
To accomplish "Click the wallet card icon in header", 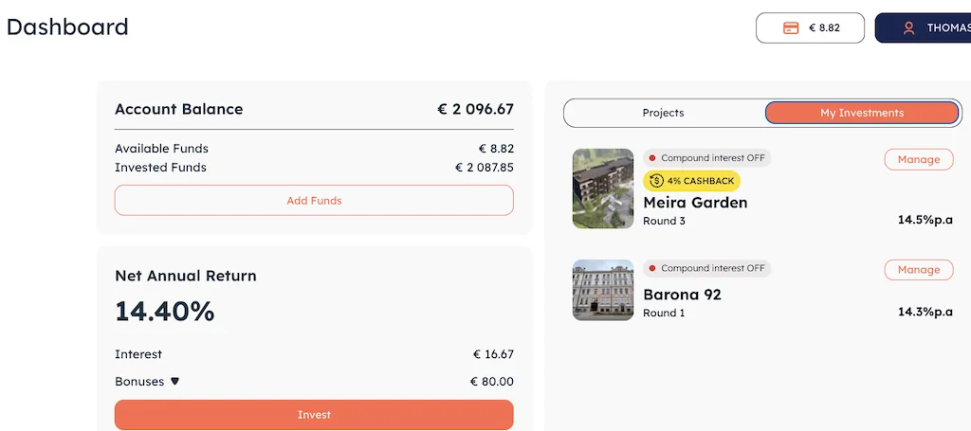I will [791, 28].
